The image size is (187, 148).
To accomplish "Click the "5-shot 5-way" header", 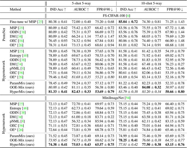I will pos(81,3).
